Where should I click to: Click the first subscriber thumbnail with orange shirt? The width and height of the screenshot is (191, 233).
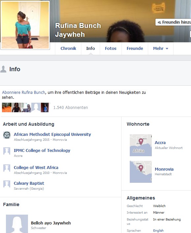(7, 107)
